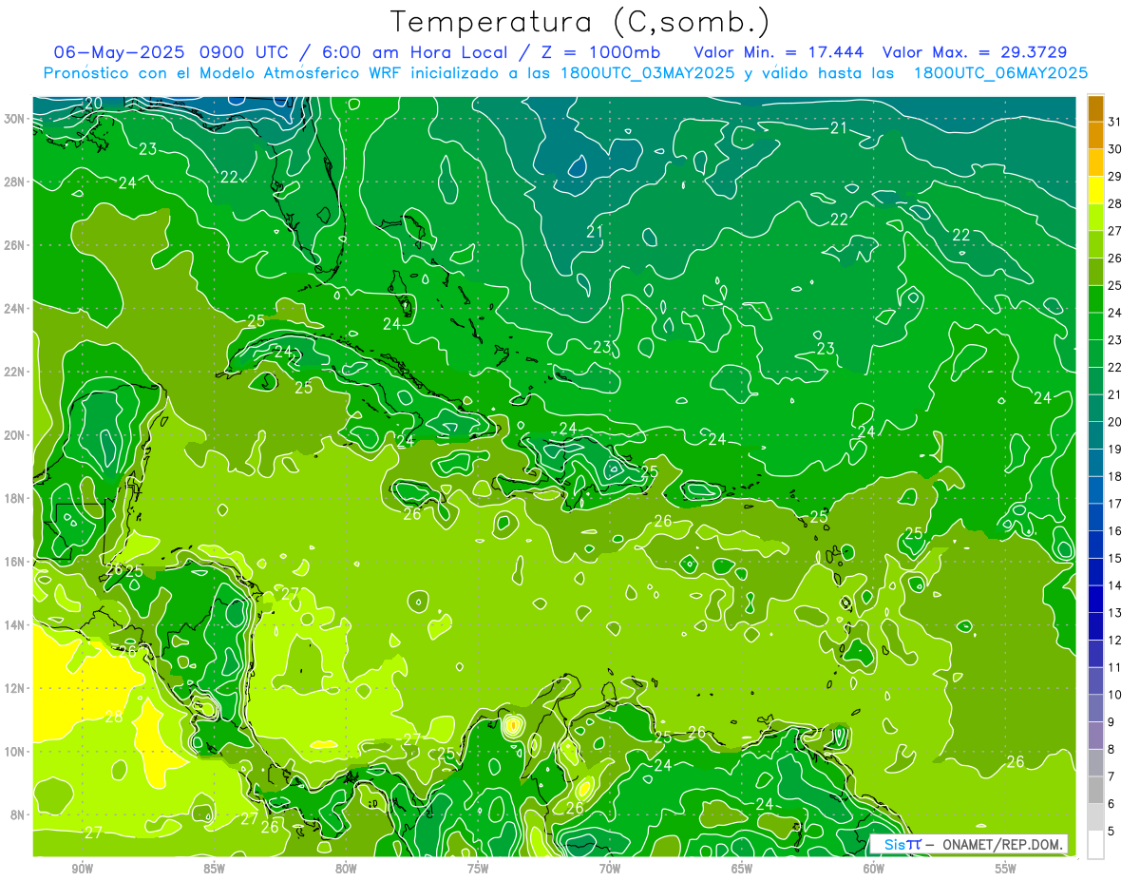Click the latitude axis label "12N"
The image size is (1140, 881).
point(14,688)
